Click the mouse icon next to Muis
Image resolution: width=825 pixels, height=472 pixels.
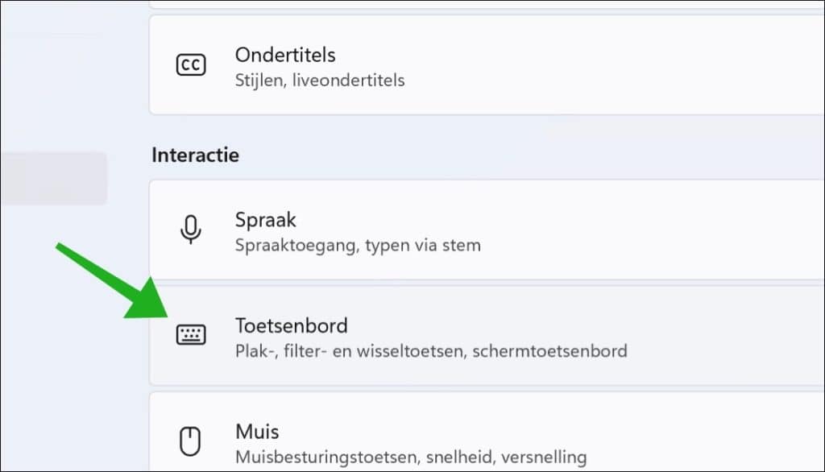191,441
